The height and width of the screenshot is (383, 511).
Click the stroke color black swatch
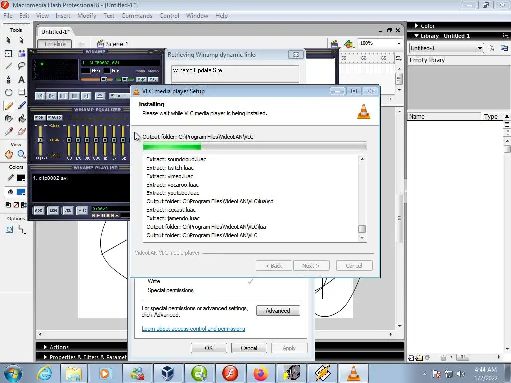21,178
